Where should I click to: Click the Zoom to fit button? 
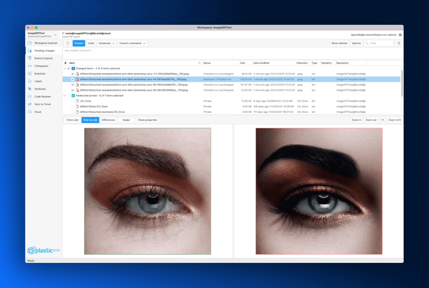coord(394,120)
